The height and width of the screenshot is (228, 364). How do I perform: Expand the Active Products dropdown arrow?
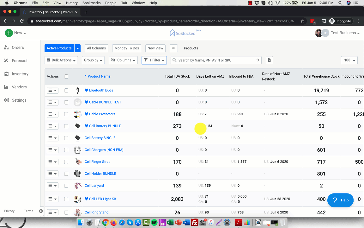77,48
